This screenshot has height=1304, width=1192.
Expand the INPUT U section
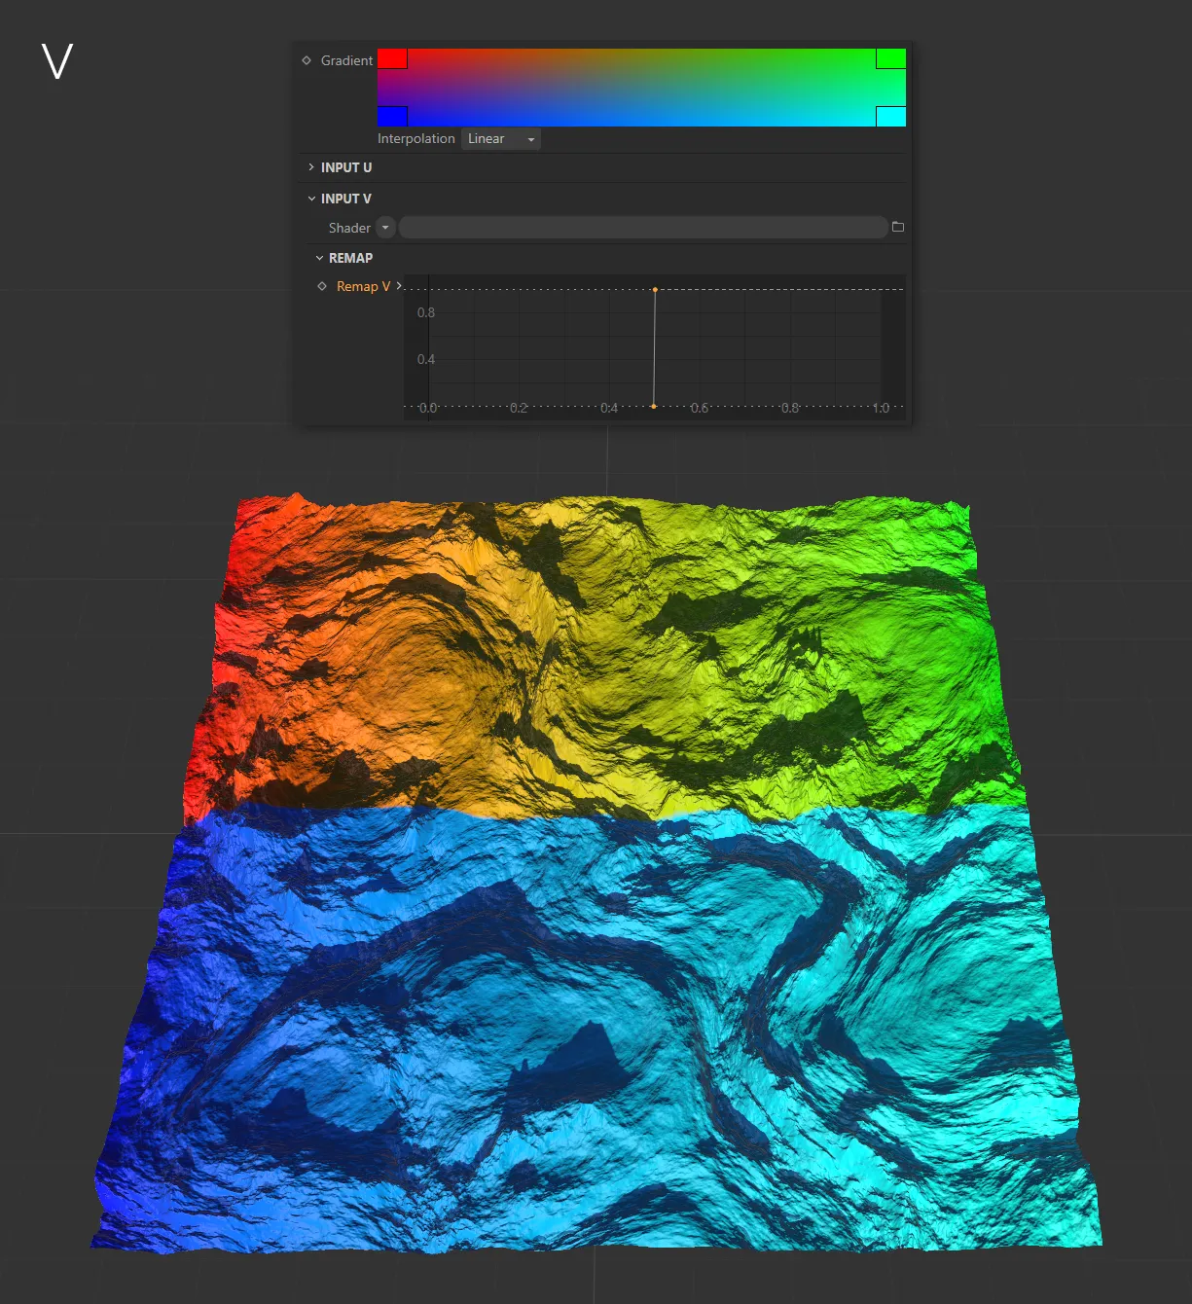(311, 167)
